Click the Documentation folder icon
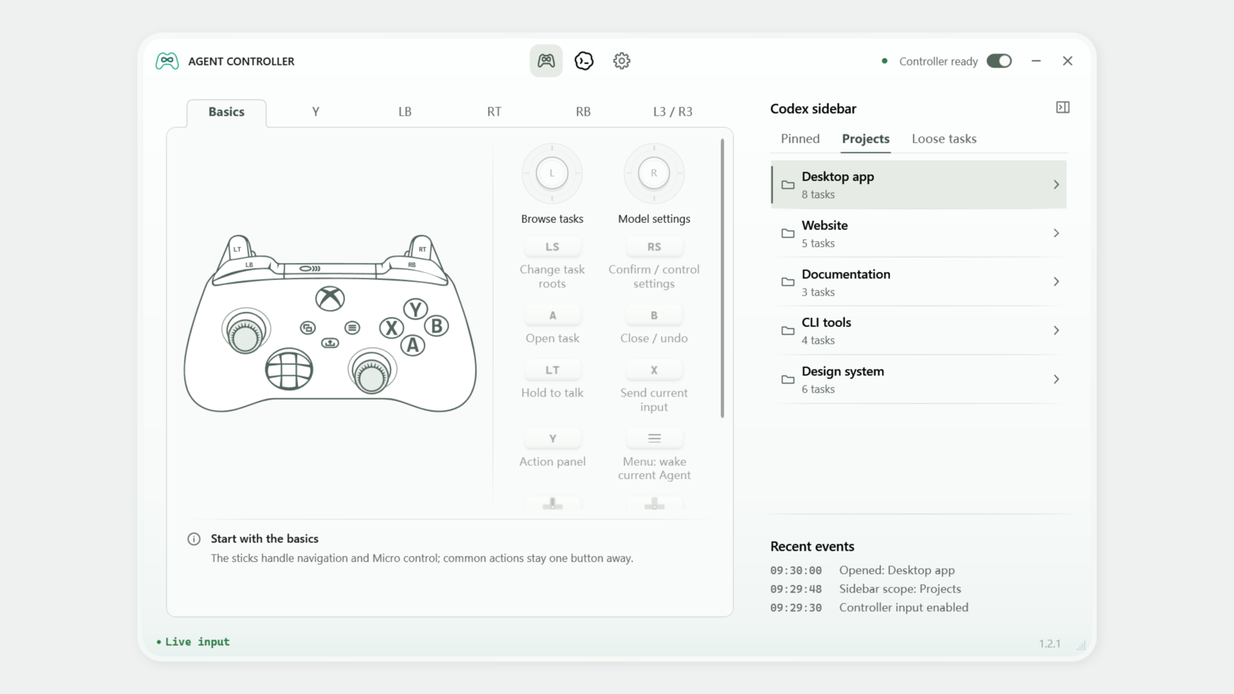The image size is (1234, 694). pos(787,282)
